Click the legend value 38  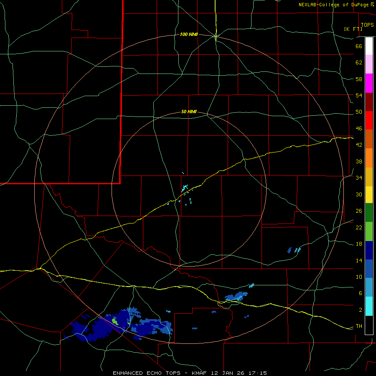359,161
